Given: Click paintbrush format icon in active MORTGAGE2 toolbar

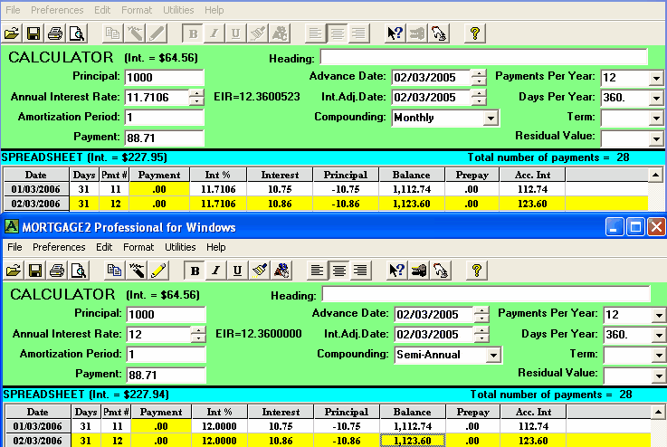Looking at the screenshot, I should [259, 270].
